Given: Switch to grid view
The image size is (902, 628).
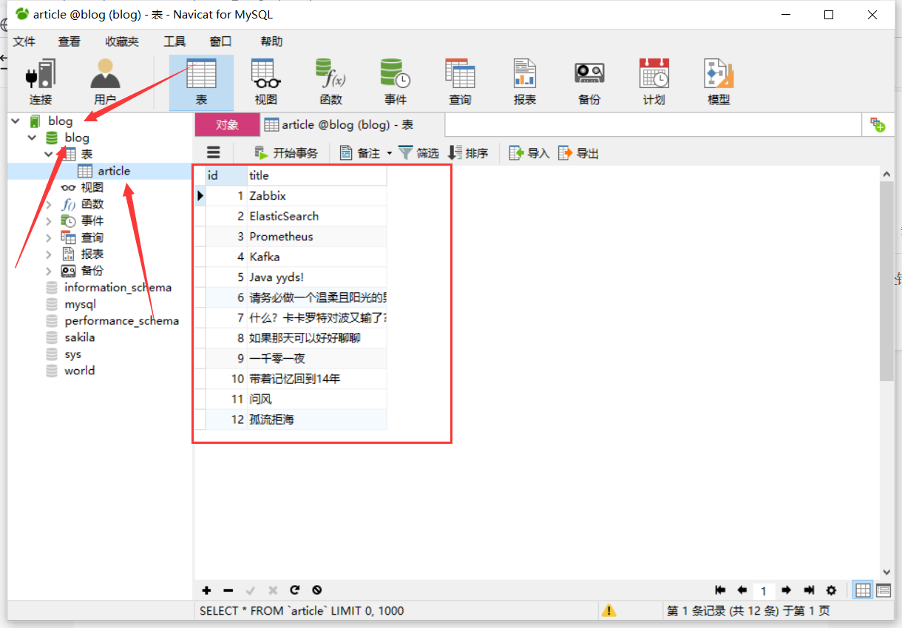Looking at the screenshot, I should point(863,590).
